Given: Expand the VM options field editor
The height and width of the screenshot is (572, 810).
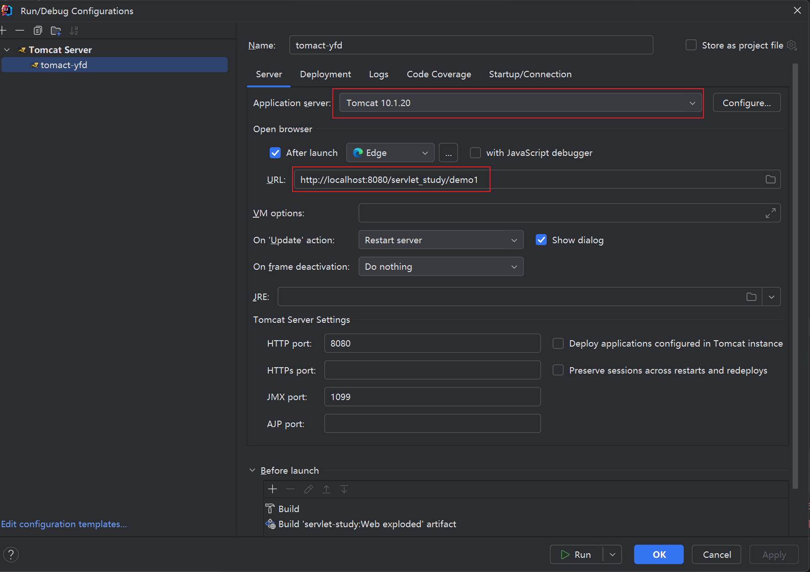Looking at the screenshot, I should tap(771, 213).
